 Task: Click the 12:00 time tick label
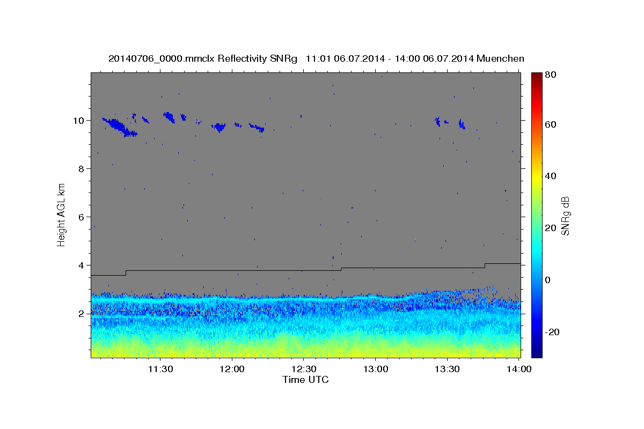click(x=232, y=369)
